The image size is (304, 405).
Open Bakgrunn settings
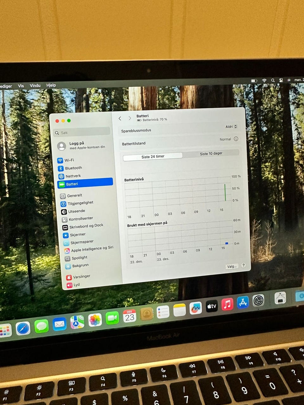point(77,266)
